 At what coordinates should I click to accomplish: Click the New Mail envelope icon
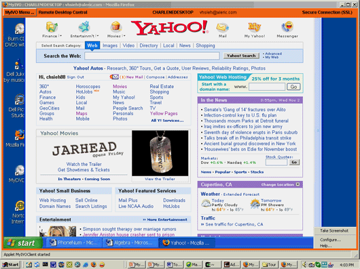pos(114,77)
